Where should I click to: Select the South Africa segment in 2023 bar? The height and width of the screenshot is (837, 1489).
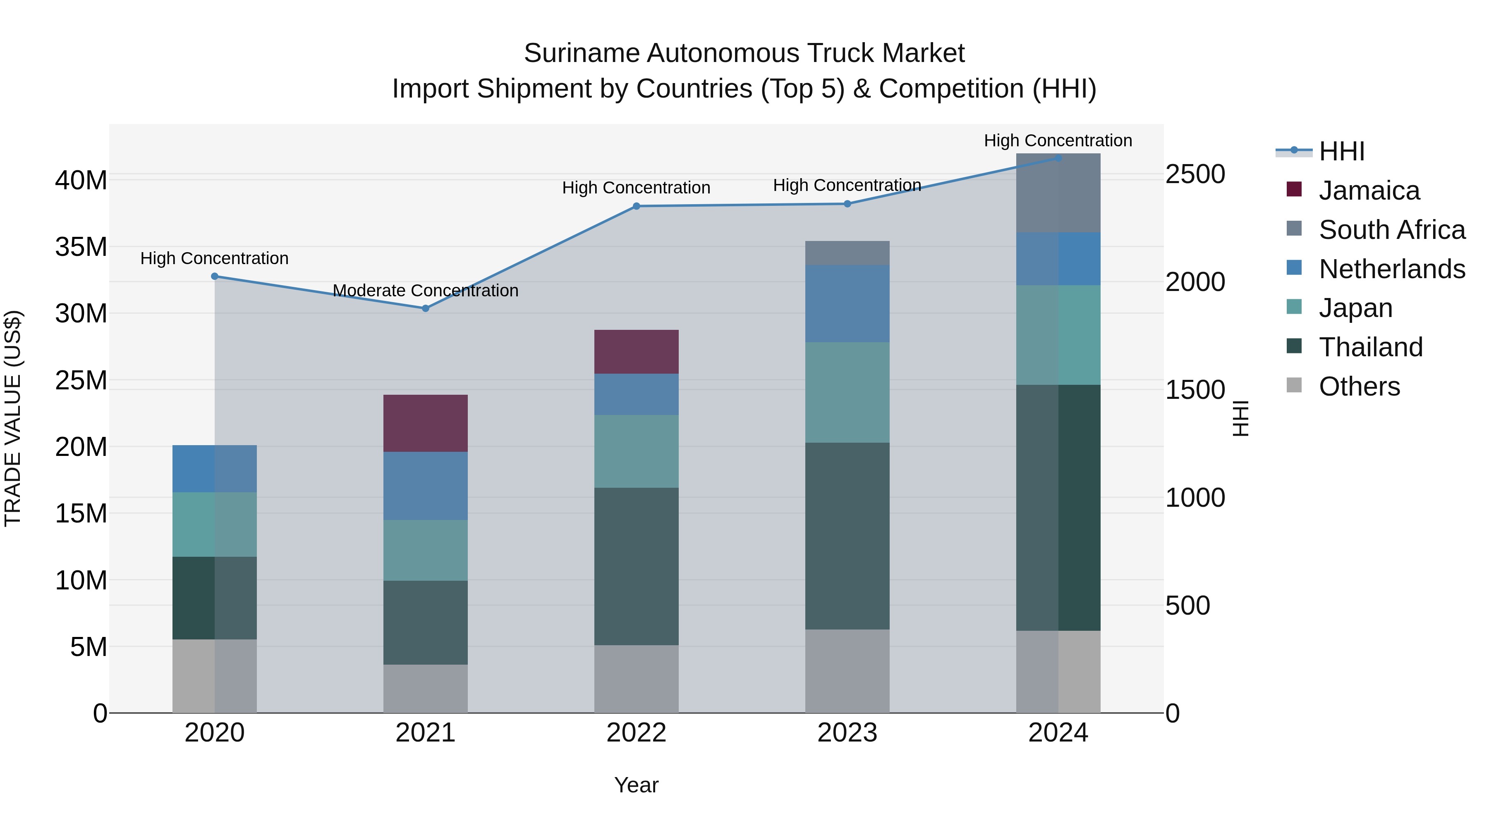[847, 254]
